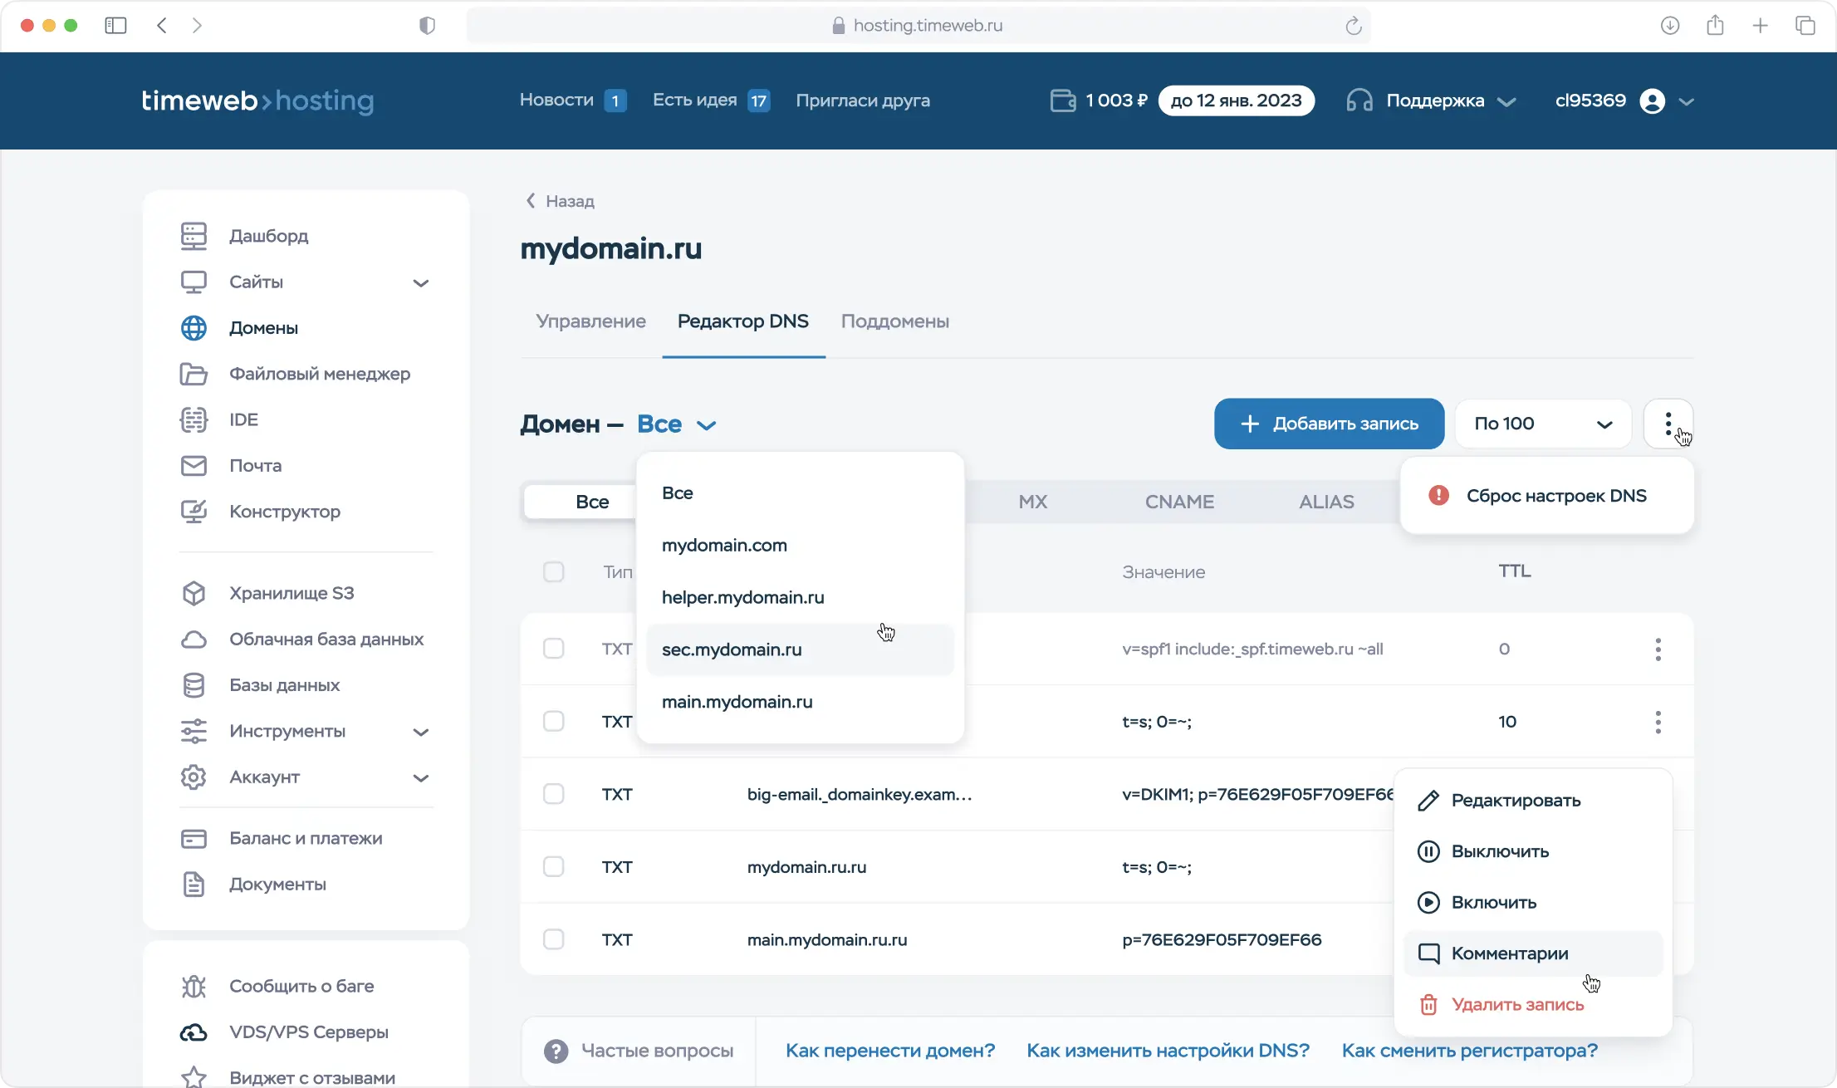Expand the Аккаунт sidebar section
The height and width of the screenshot is (1088, 1837).
(x=422, y=777)
